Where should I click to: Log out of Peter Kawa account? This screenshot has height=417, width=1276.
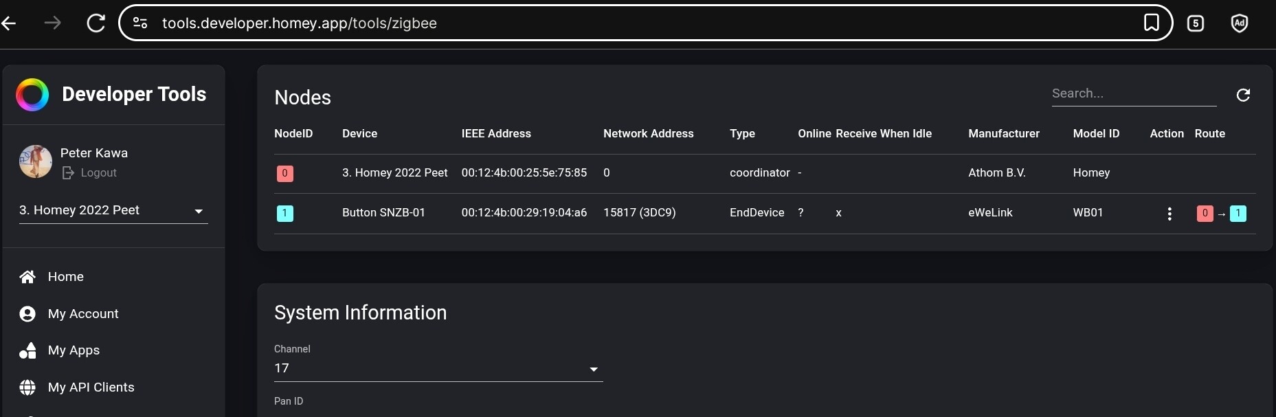pyautogui.click(x=90, y=173)
